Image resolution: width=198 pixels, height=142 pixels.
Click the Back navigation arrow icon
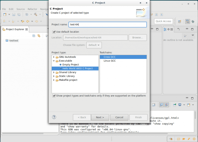[28, 21]
